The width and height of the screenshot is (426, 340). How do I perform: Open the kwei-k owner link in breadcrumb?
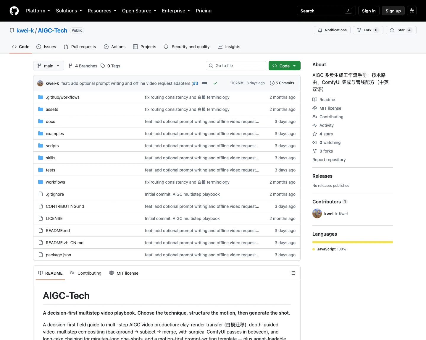click(x=25, y=30)
